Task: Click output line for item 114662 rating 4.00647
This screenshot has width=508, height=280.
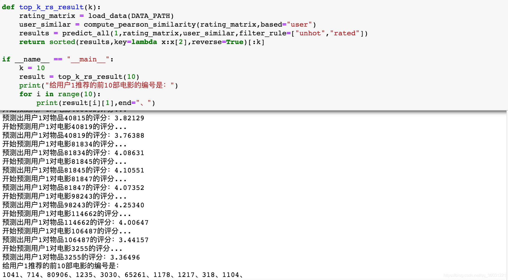Action: pyautogui.click(x=75, y=222)
